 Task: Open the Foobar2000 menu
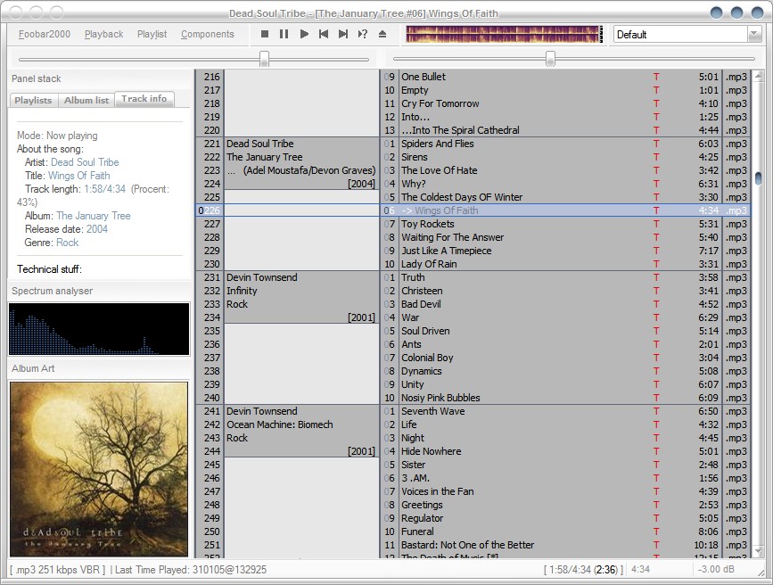point(45,34)
